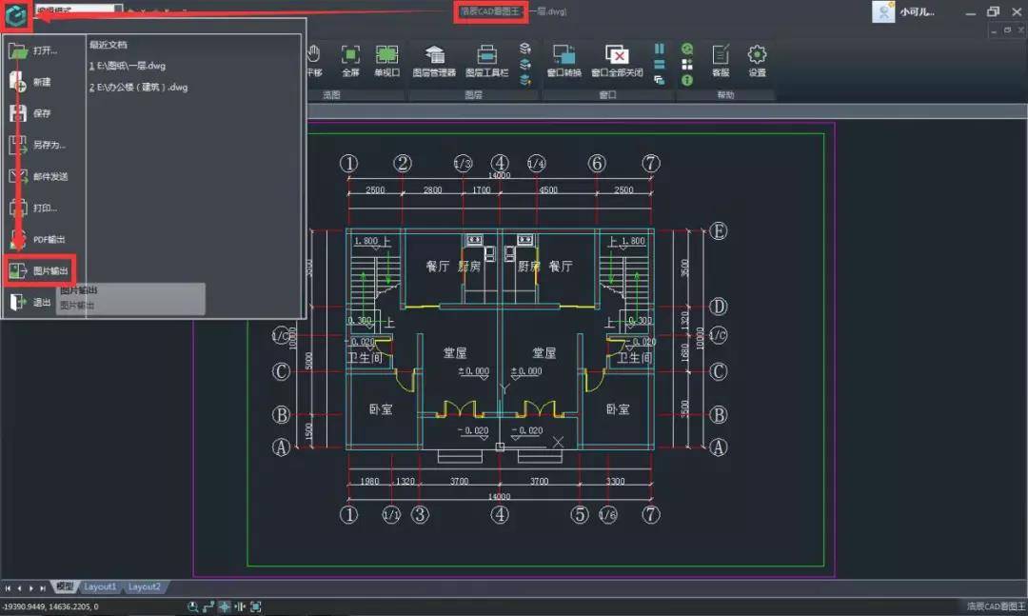Click the coordinate readout in status bar
This screenshot has width=1028, height=616.
click(x=50, y=606)
